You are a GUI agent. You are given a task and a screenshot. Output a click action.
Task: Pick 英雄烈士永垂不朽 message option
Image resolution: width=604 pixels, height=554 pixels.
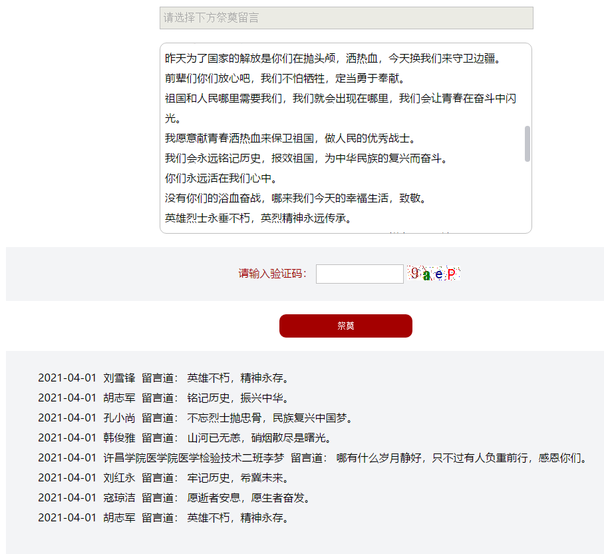258,218
